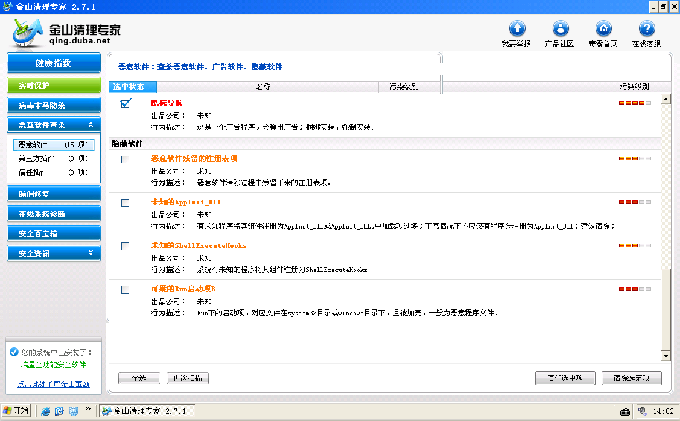Select the 可疑的Run启动项B entry name
The image size is (680, 421).
pyautogui.click(x=183, y=289)
